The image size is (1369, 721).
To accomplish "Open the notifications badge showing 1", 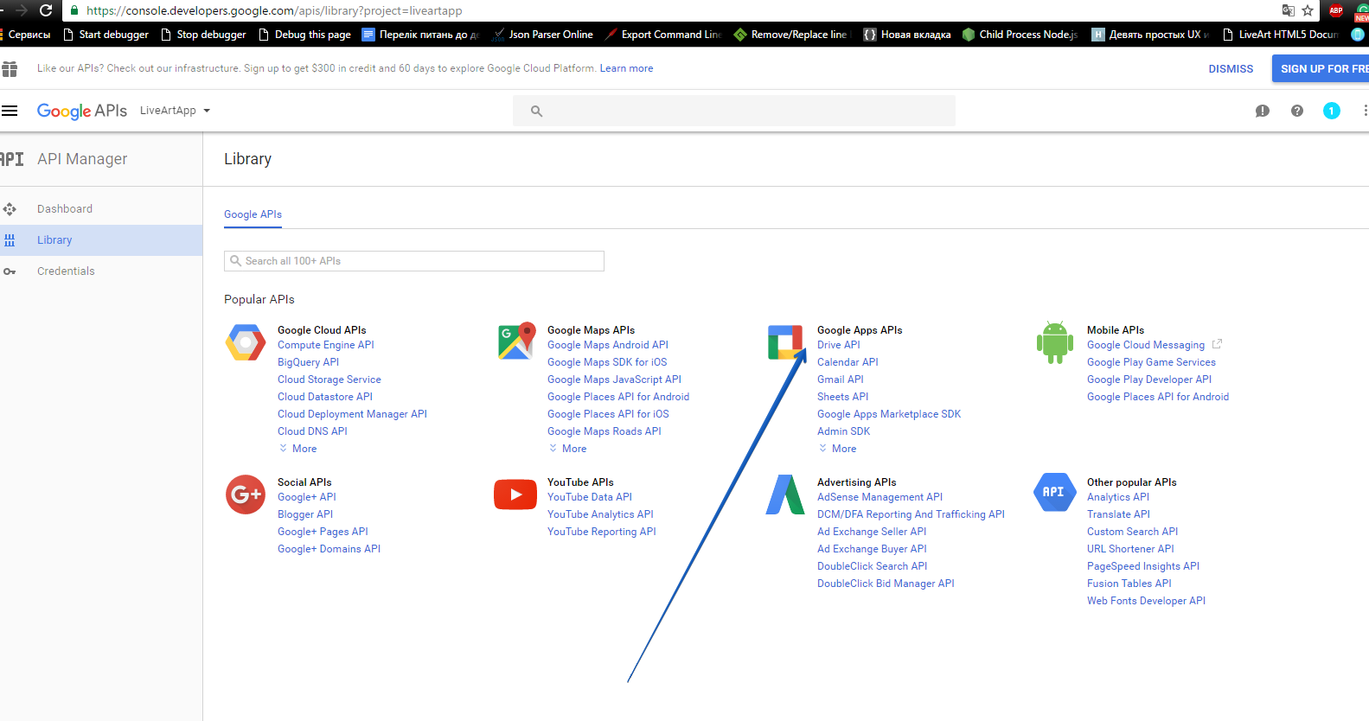I will [1332, 111].
